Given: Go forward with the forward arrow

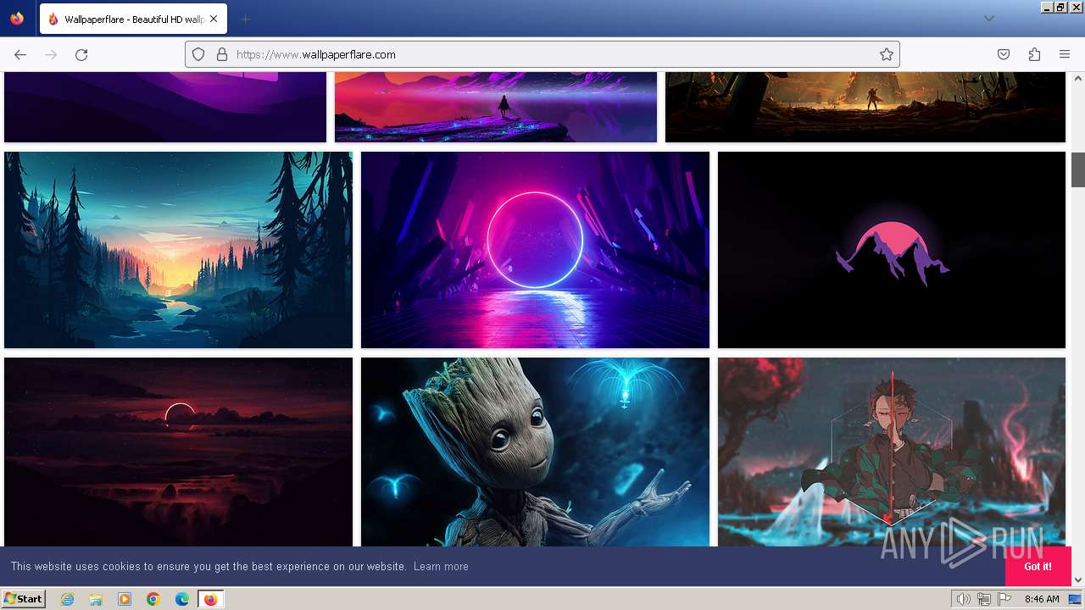Looking at the screenshot, I should [x=51, y=54].
